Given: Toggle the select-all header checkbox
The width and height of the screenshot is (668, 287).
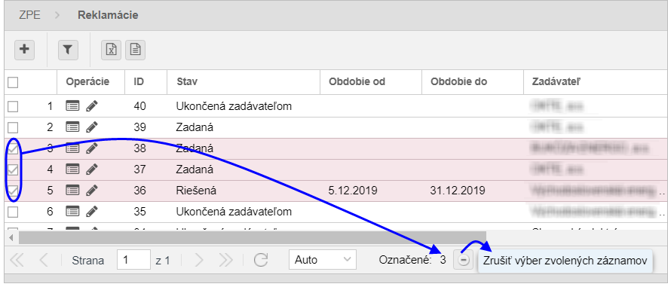Looking at the screenshot, I should click(x=14, y=82).
